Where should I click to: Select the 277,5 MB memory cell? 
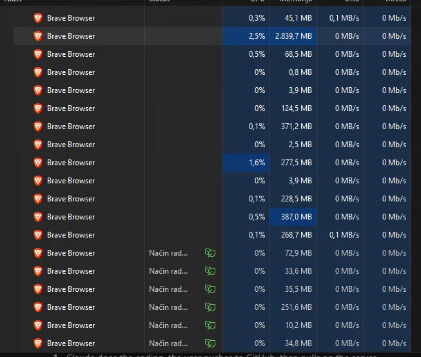[293, 163]
